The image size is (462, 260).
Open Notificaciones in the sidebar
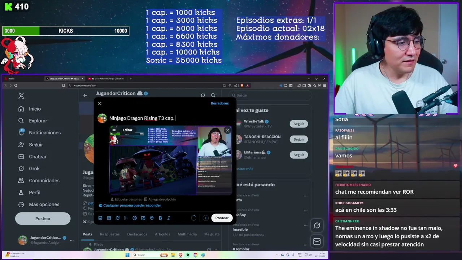40,133
